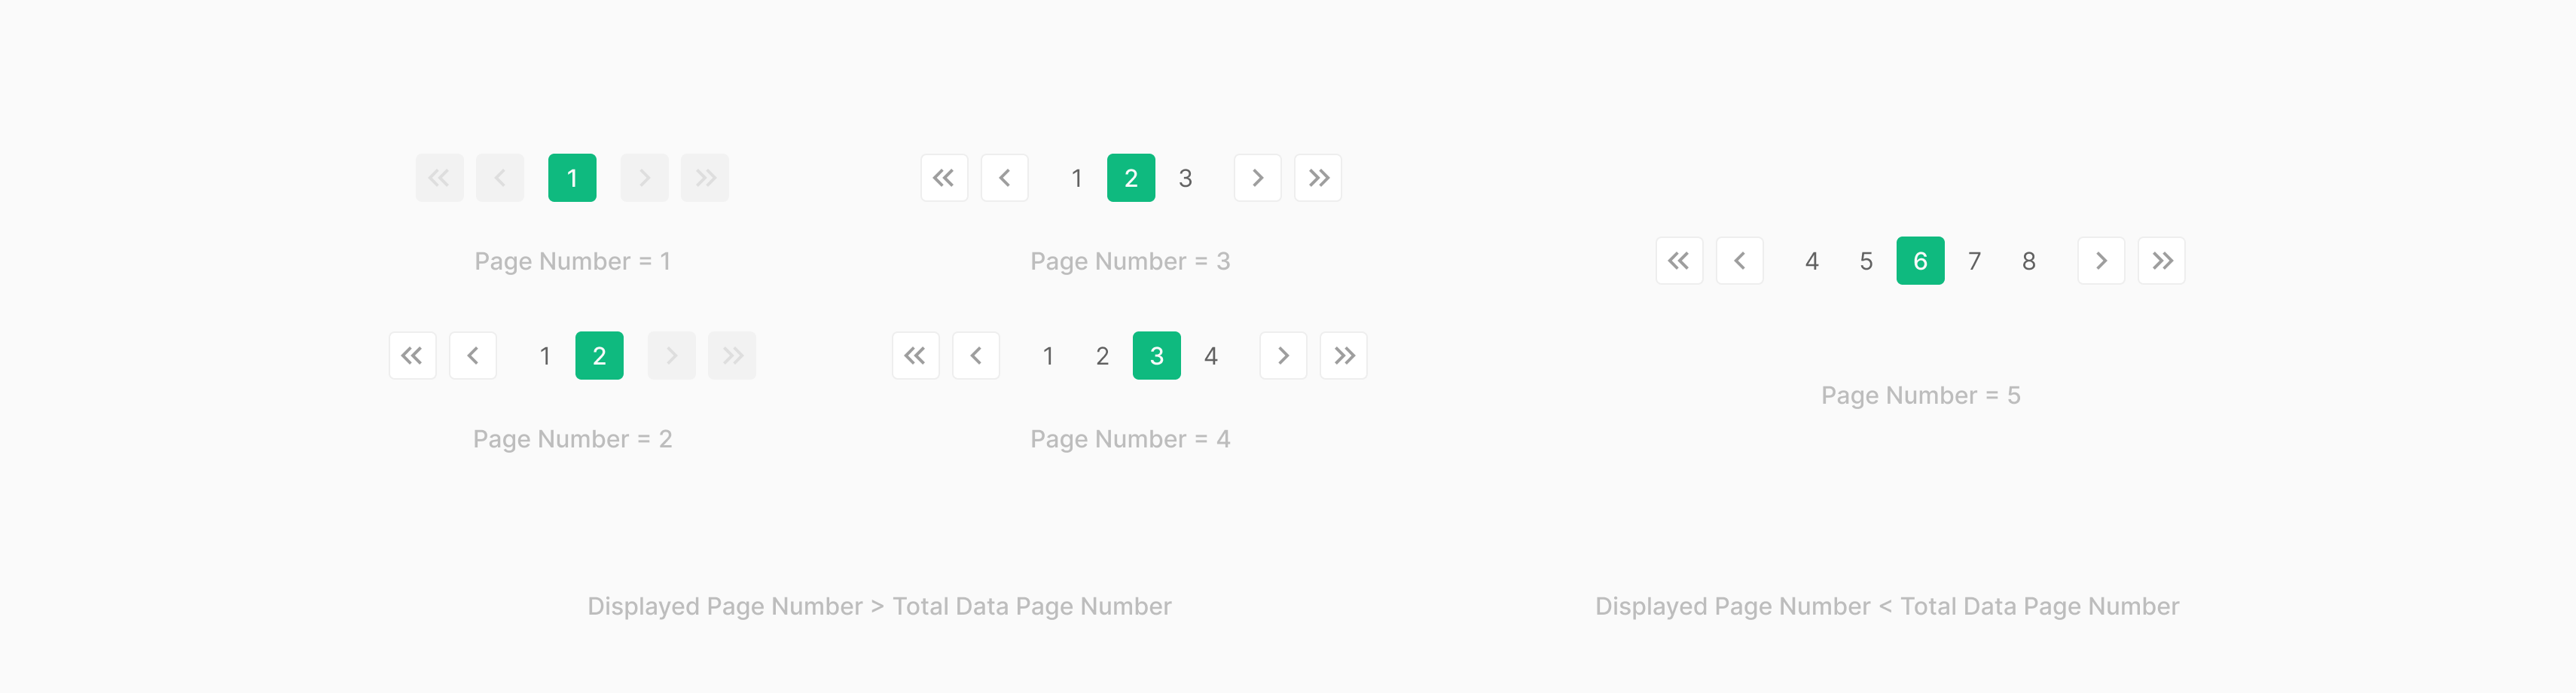Select page 3 above "Page Number = 3"
Screen dimensions: 2576x693
pyautogui.click(x=1185, y=178)
